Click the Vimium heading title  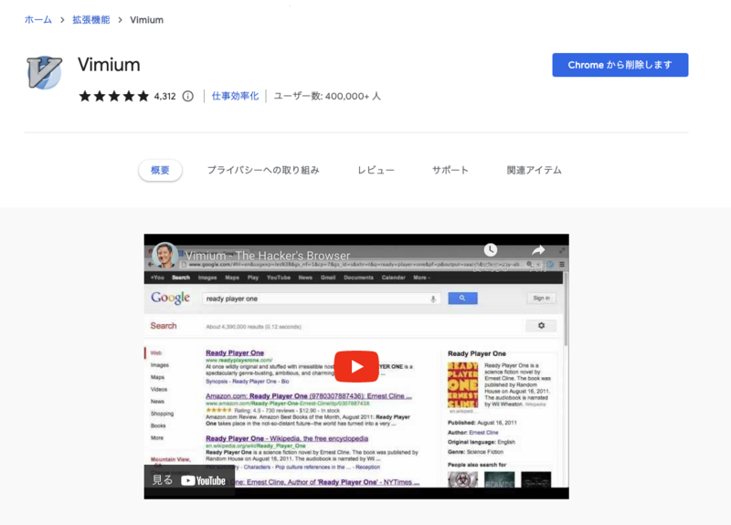pos(109,65)
